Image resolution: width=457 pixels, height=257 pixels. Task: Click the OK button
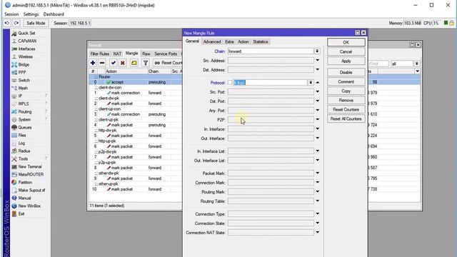(346, 43)
